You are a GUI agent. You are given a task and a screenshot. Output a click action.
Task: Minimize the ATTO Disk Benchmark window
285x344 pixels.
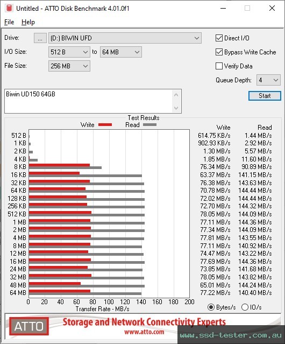[x=223, y=8]
